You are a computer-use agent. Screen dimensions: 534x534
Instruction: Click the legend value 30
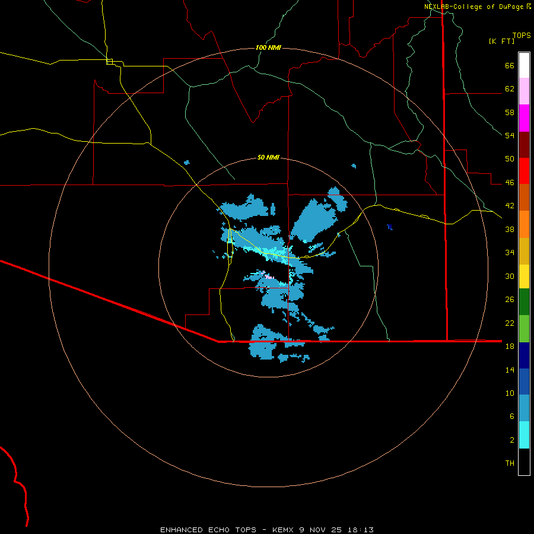point(510,276)
